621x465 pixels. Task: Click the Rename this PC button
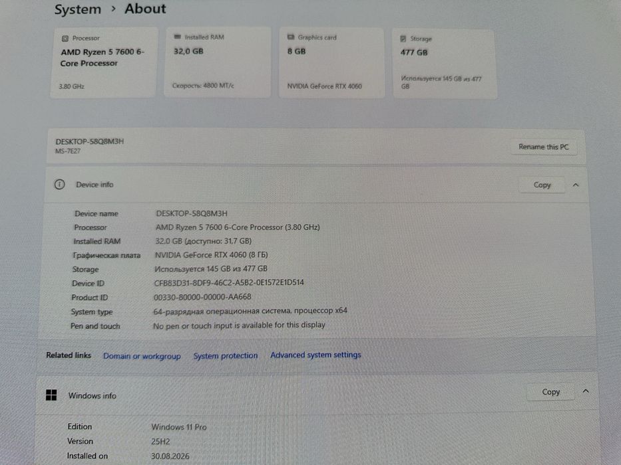coord(543,147)
